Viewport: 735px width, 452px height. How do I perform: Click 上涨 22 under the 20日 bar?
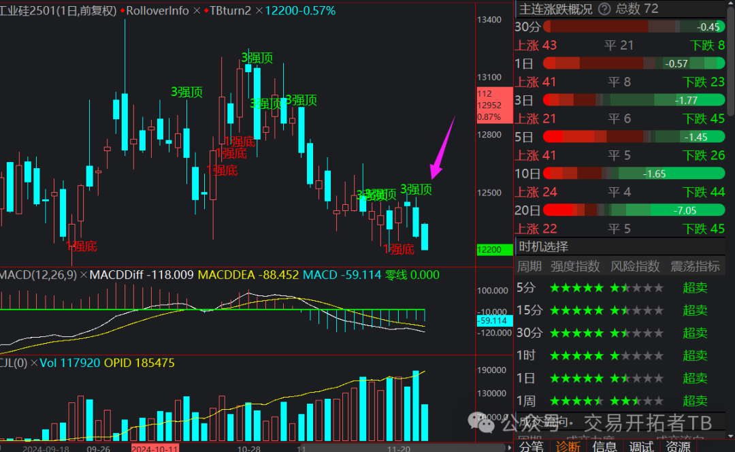[536, 229]
